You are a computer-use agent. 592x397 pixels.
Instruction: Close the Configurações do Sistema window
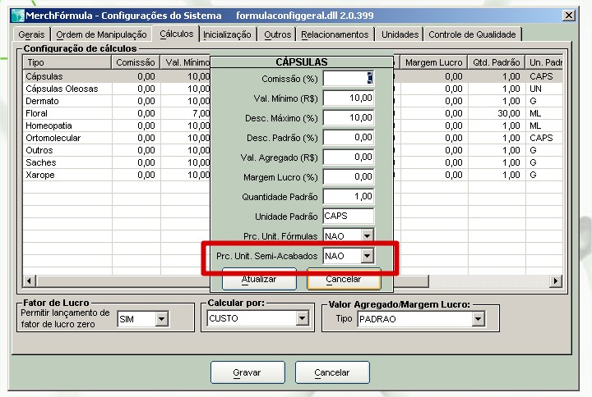pos(567,15)
